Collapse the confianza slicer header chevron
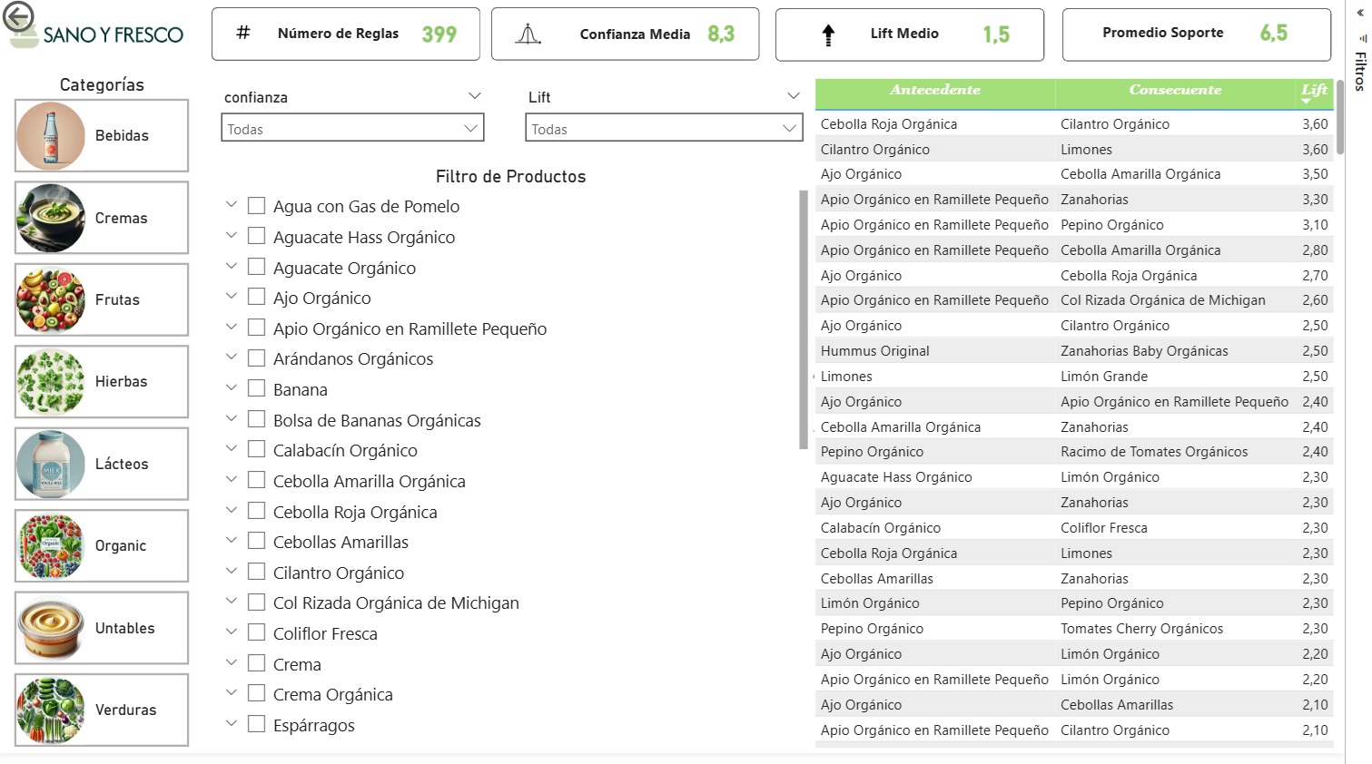The height and width of the screenshot is (764, 1372). tap(474, 96)
